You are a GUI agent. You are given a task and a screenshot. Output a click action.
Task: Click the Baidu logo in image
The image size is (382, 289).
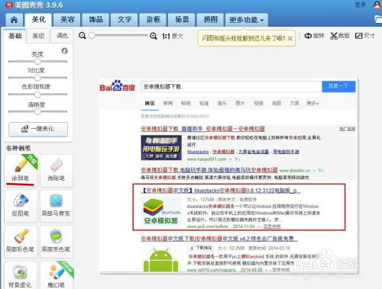(x=117, y=86)
